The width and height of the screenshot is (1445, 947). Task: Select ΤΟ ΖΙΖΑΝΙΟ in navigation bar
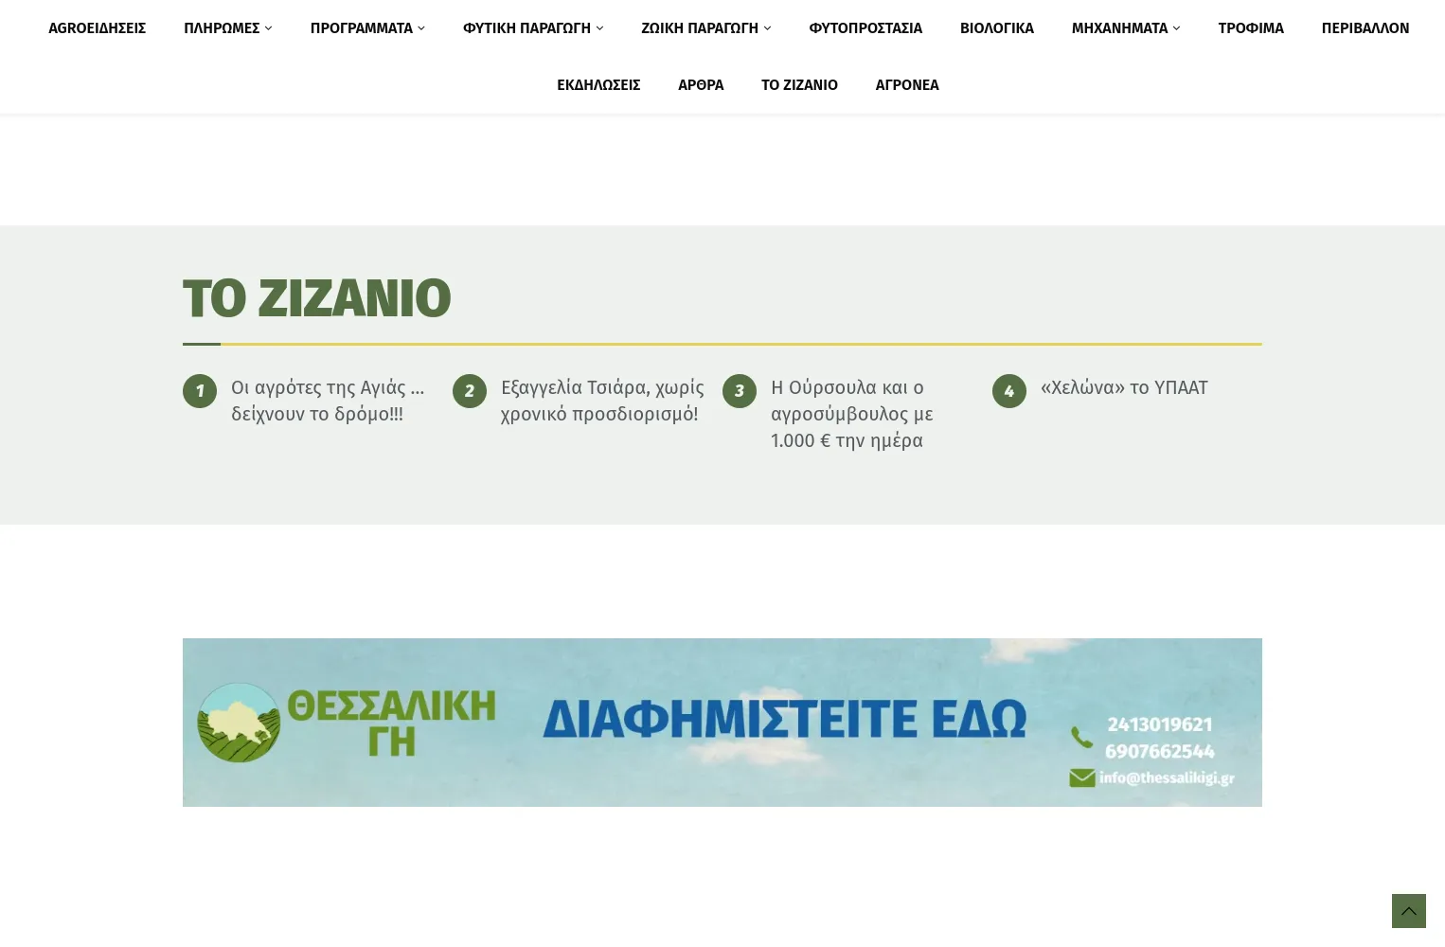coord(799,85)
